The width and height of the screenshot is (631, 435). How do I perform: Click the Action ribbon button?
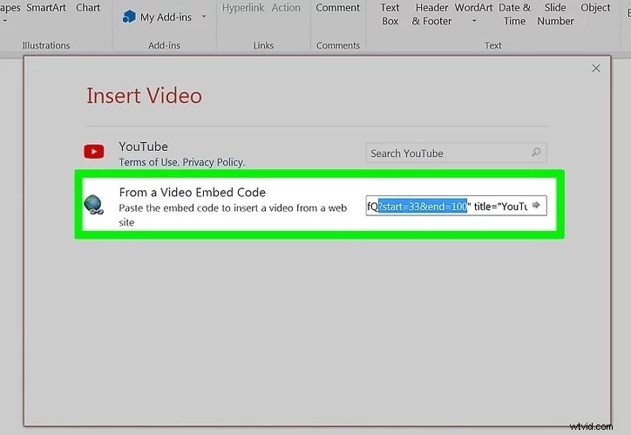click(286, 8)
